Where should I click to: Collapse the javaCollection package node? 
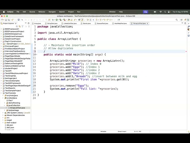pos(5,105)
